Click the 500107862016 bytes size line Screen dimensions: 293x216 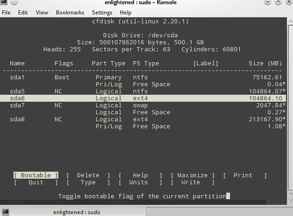[x=140, y=42]
